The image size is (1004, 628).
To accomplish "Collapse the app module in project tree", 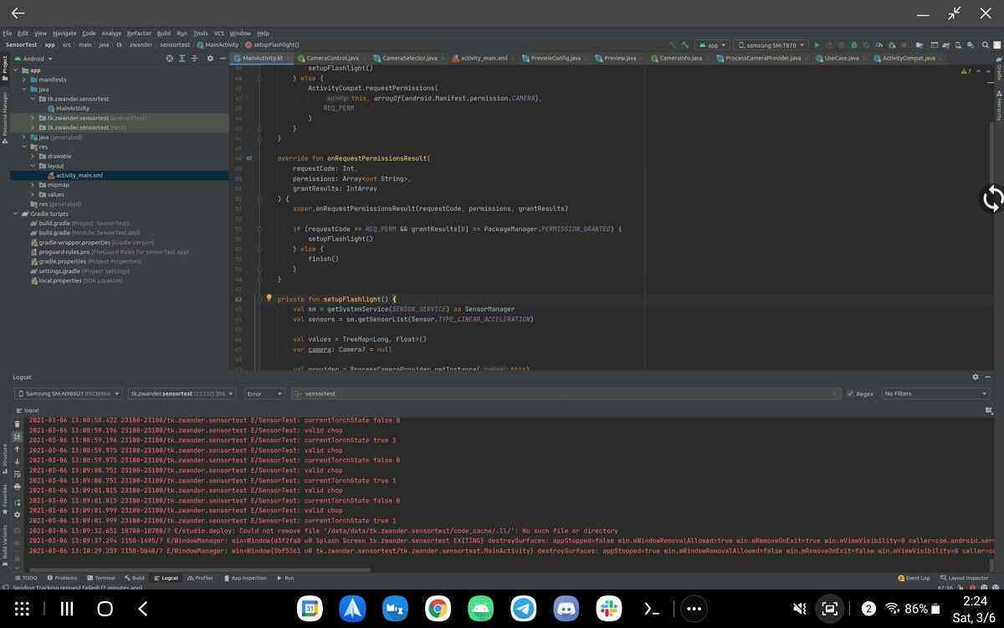I will 15,69.
